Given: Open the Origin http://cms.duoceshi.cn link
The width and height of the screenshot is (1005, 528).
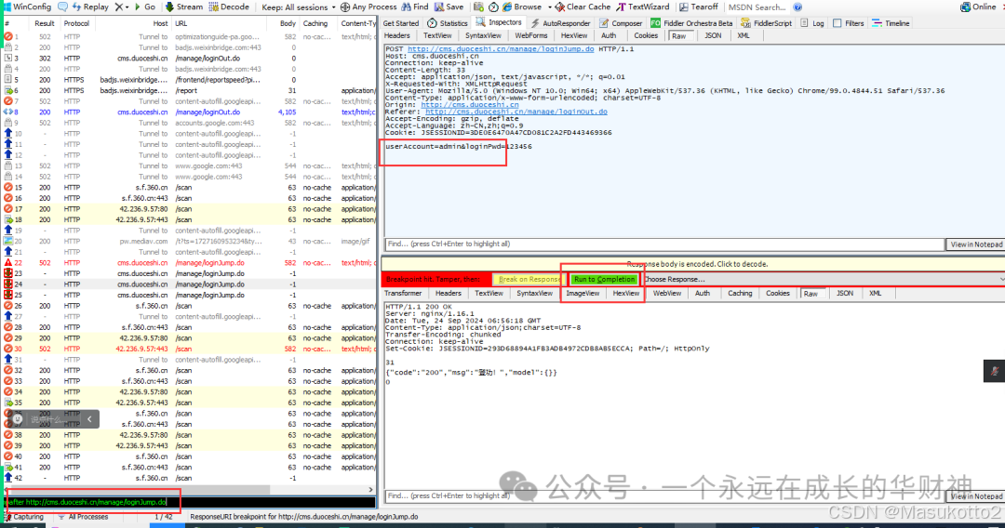Looking at the screenshot, I should (470, 104).
